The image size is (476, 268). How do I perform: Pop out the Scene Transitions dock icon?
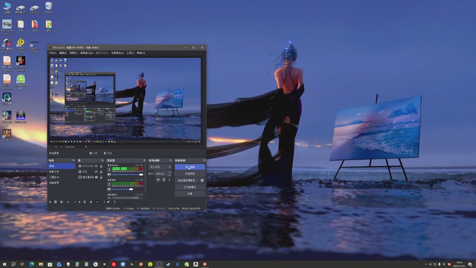(x=170, y=160)
